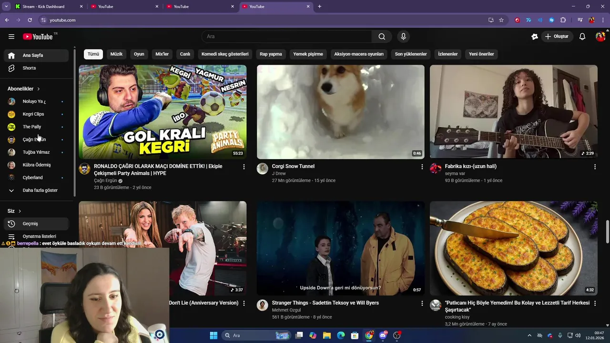Open options for Don't Lie video
This screenshot has height=343, width=610.
click(x=244, y=303)
